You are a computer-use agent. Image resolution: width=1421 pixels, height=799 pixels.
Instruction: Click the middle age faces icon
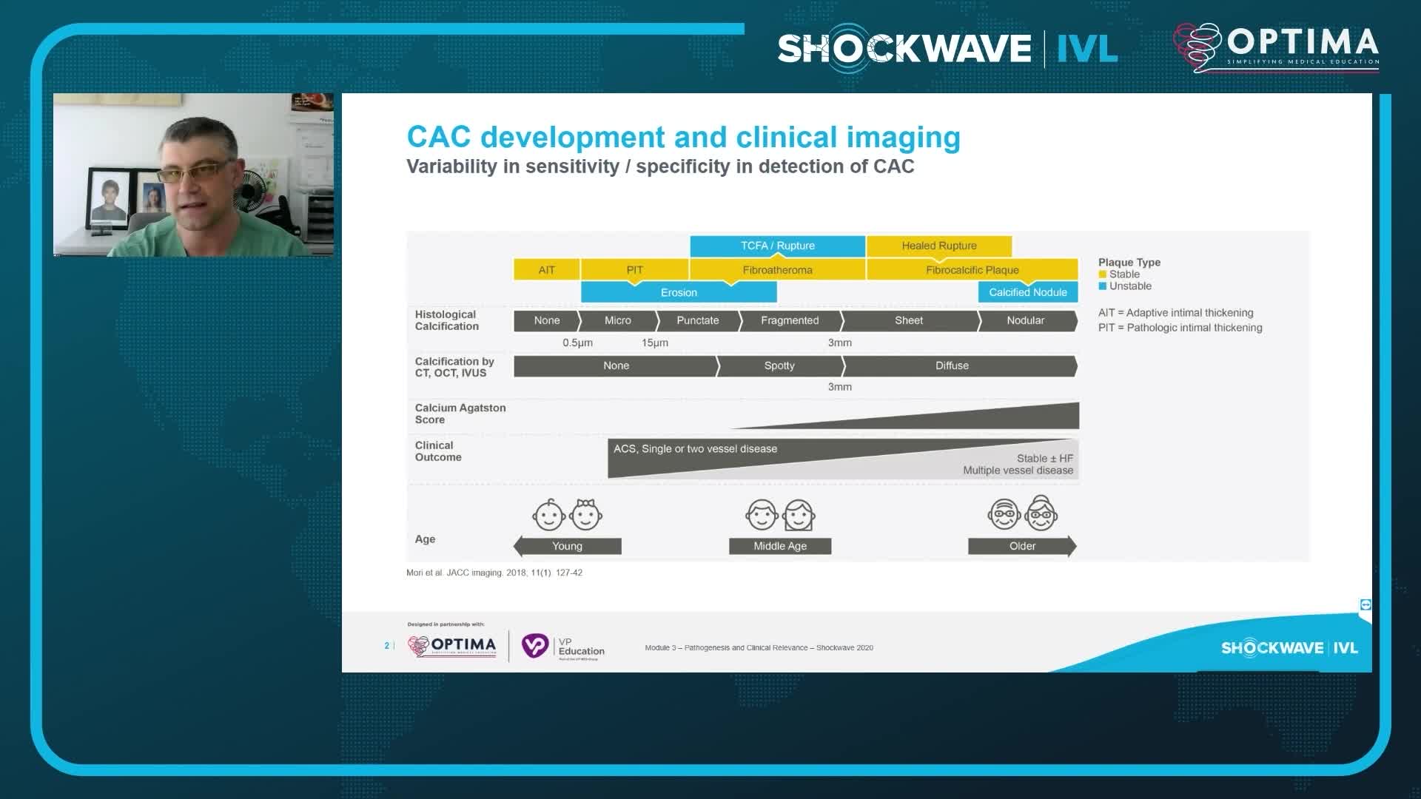coord(780,515)
